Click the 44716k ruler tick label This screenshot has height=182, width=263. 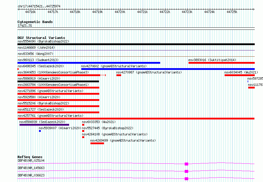pyautogui.click(x=30, y=12)
